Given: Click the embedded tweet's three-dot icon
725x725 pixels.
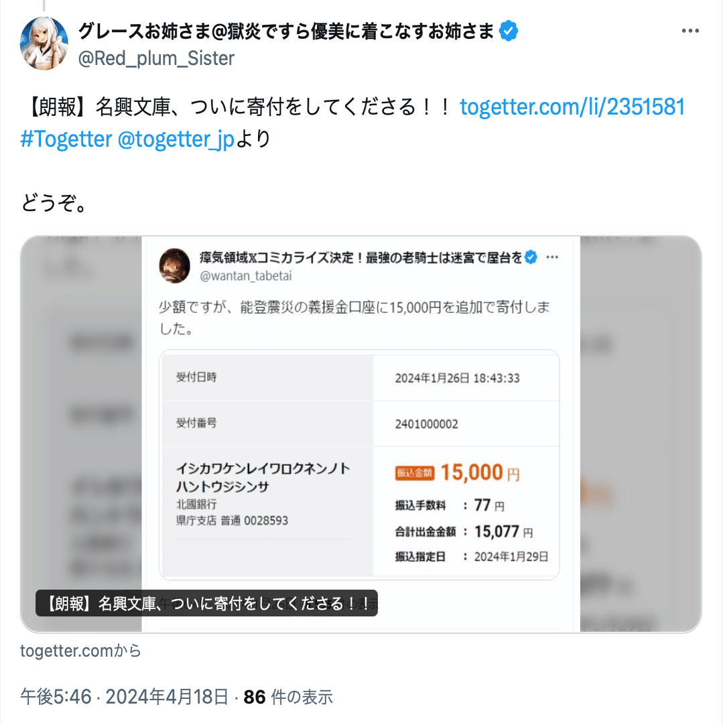Looking at the screenshot, I should coord(552,257).
